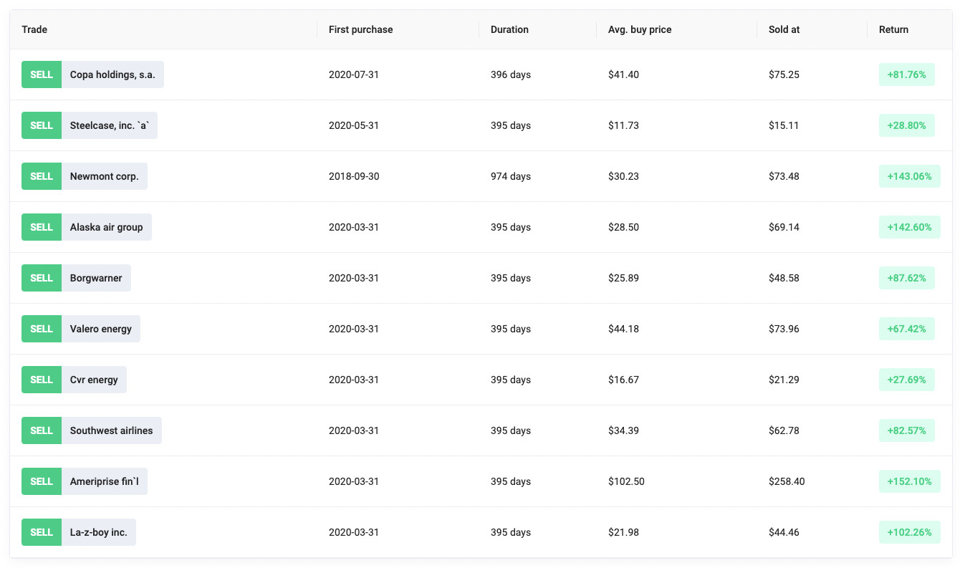This screenshot has height=568, width=965.
Task: Click the Duration column header
Action: pyautogui.click(x=538, y=29)
